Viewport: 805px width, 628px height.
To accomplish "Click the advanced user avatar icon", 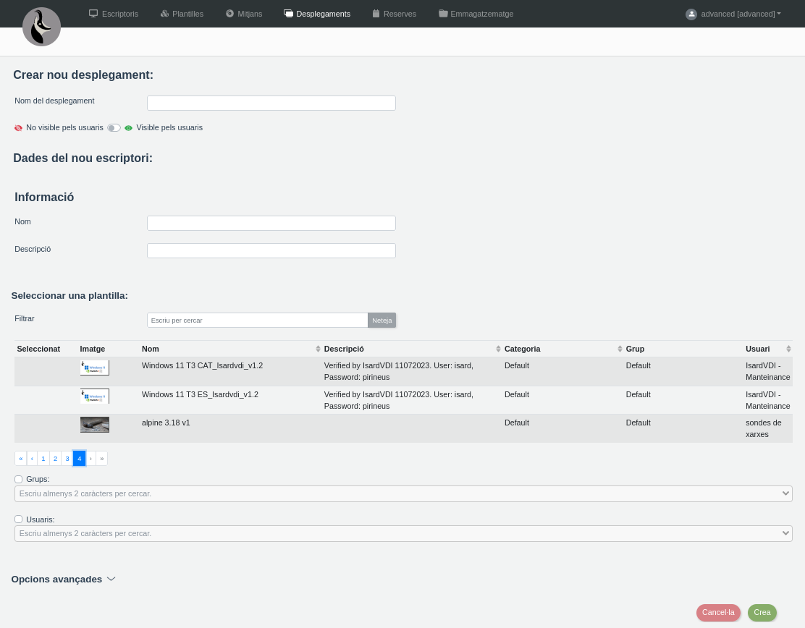I will click(x=691, y=14).
